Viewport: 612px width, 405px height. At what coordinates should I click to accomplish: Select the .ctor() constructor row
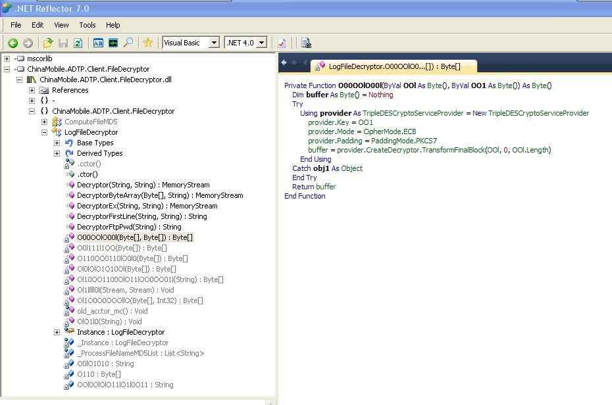[x=88, y=174]
